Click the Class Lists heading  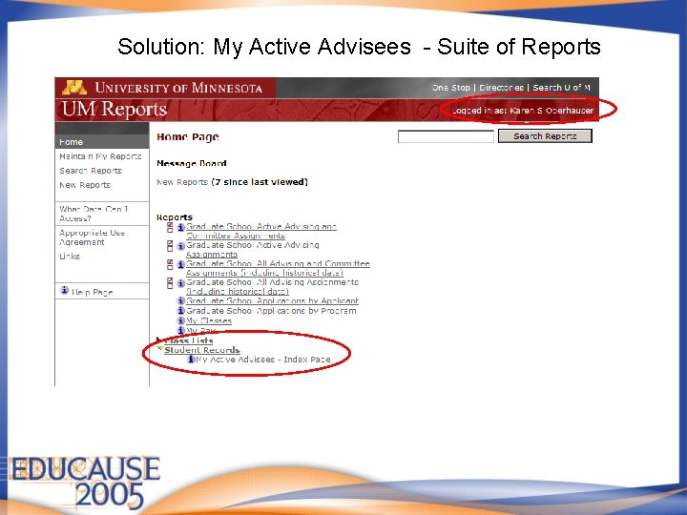(188, 340)
